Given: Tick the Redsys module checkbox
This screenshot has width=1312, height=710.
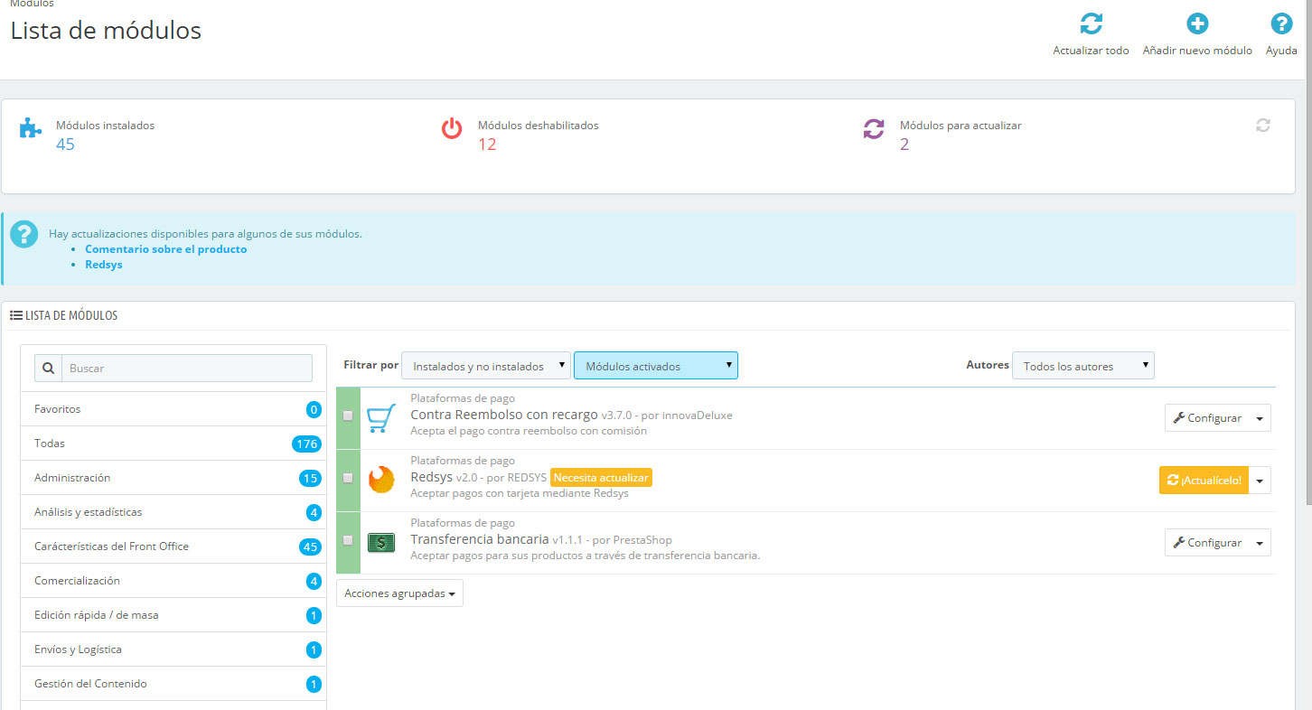Looking at the screenshot, I should (x=348, y=478).
